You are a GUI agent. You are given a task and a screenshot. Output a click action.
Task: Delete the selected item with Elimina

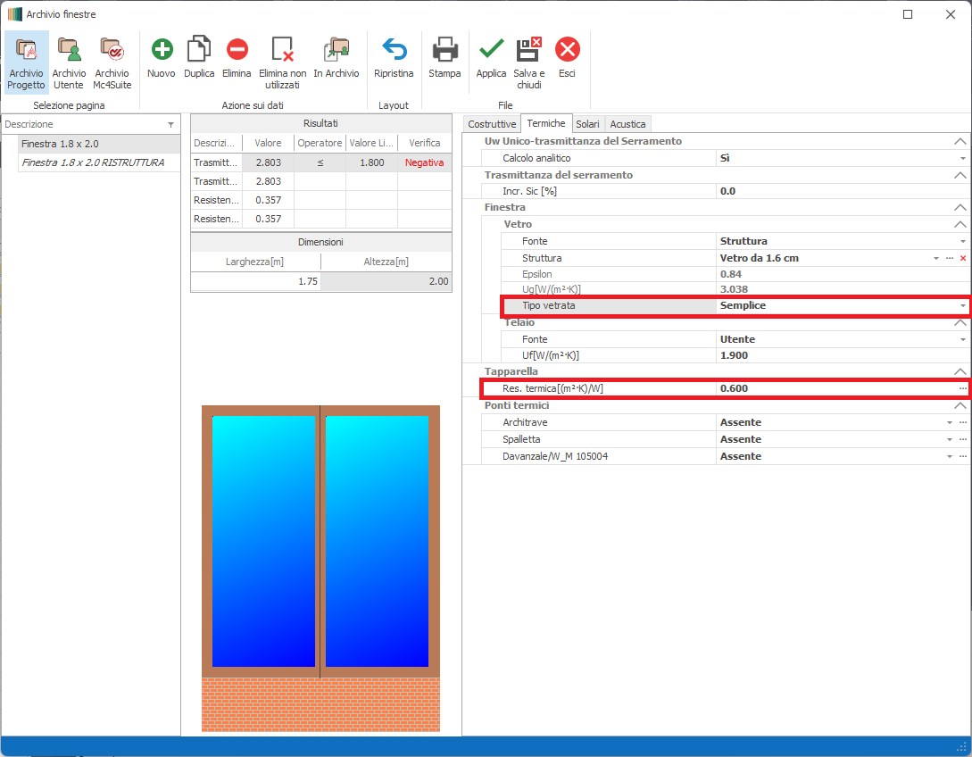(x=237, y=58)
